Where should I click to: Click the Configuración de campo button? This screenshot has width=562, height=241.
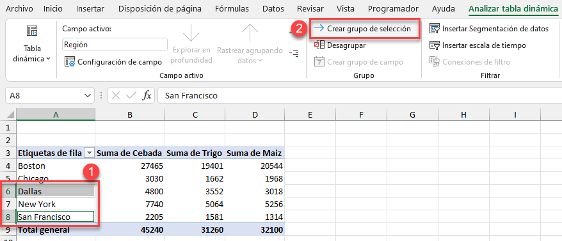coord(113,62)
